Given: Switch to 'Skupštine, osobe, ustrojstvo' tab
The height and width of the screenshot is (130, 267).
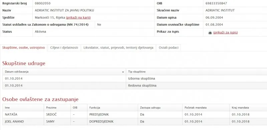Looking at the screenshot, I should pyautogui.click(x=23, y=48).
